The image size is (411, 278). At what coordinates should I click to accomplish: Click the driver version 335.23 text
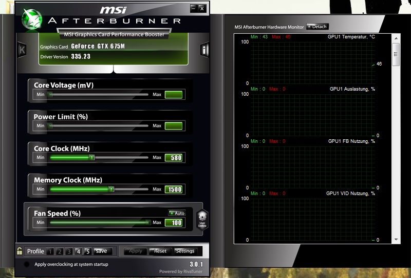(81, 56)
